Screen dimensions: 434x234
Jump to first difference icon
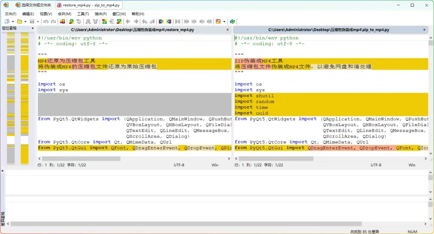[x=104, y=22]
